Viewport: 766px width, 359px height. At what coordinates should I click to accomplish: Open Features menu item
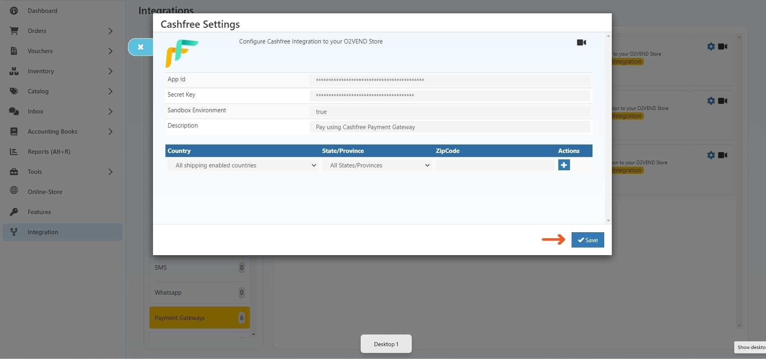pyautogui.click(x=62, y=212)
